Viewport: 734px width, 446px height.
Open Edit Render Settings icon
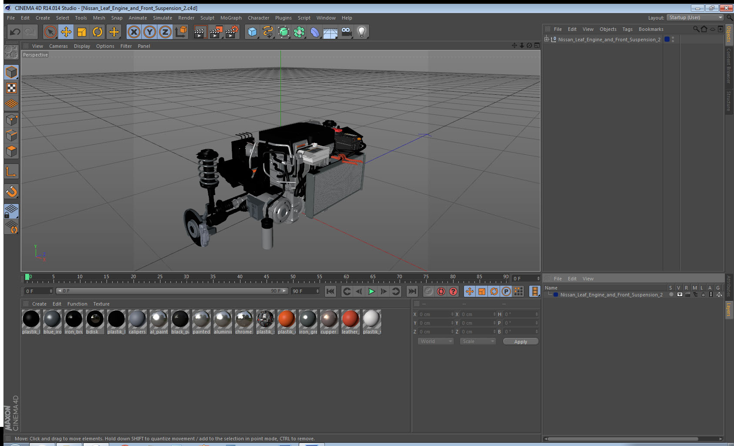point(232,32)
